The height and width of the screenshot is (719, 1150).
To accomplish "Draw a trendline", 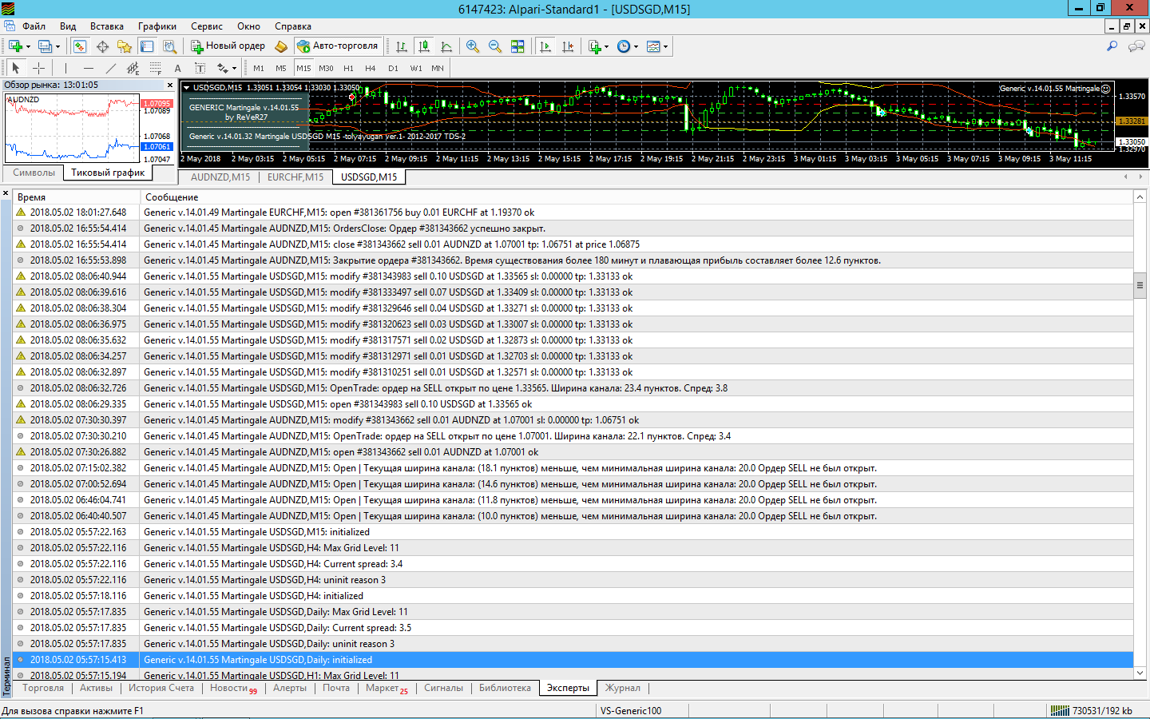I will [110, 68].
